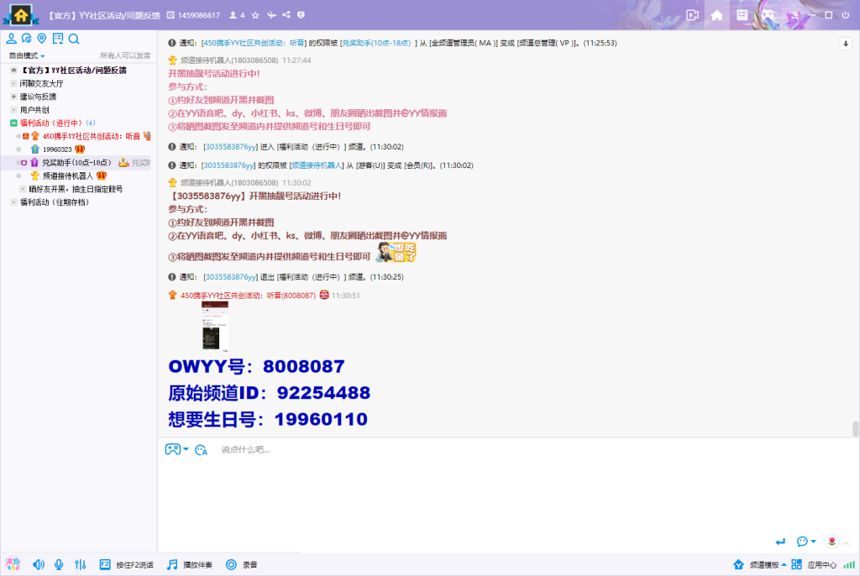
Task: Open the 闲聊交友大厅 sub-channel
Action: (42, 83)
